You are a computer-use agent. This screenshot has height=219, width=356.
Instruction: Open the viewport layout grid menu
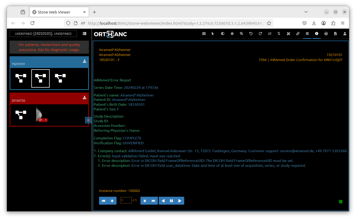point(204,34)
